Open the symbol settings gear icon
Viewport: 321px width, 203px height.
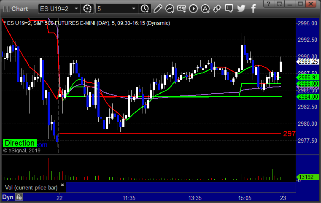point(87,9)
